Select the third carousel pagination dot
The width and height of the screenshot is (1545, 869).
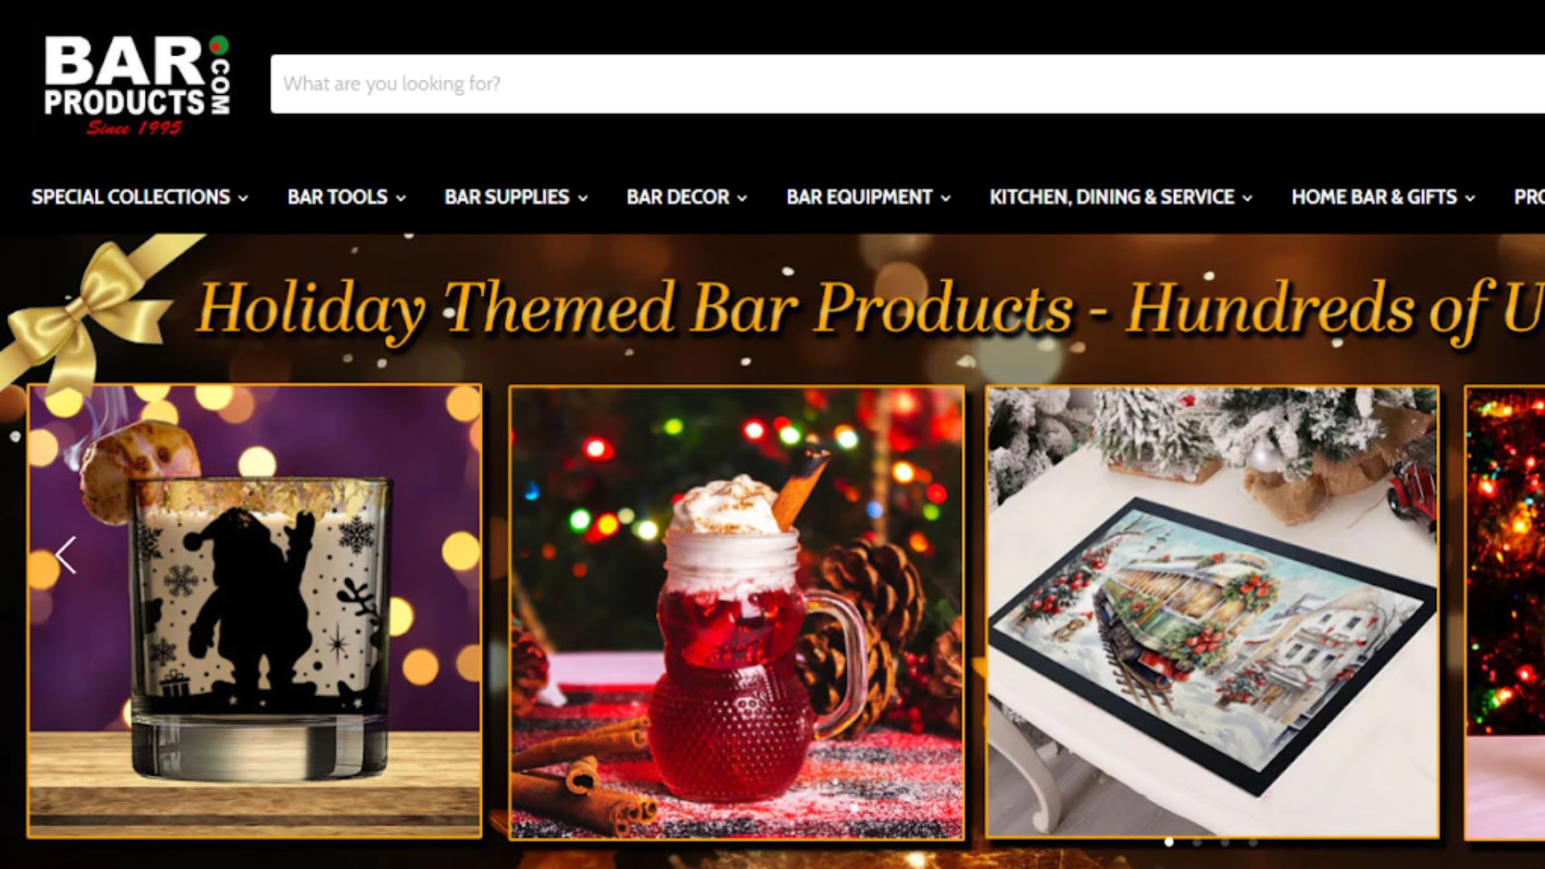pyautogui.click(x=1225, y=842)
